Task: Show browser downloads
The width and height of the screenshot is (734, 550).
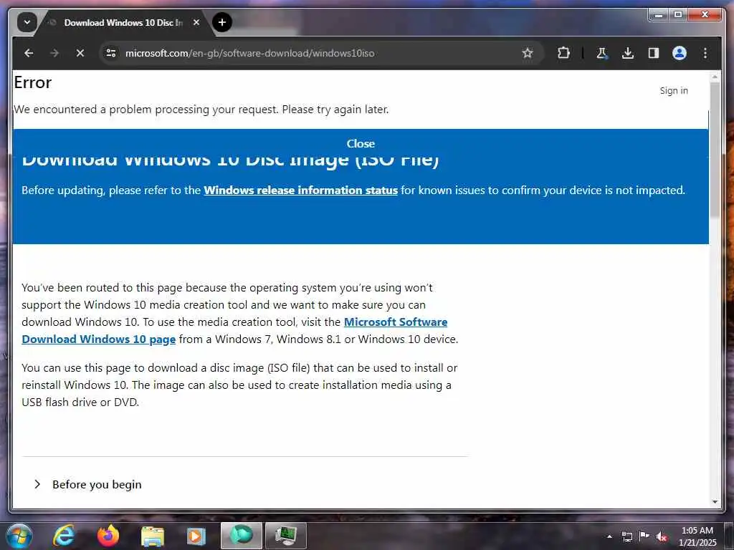Action: [x=628, y=53]
